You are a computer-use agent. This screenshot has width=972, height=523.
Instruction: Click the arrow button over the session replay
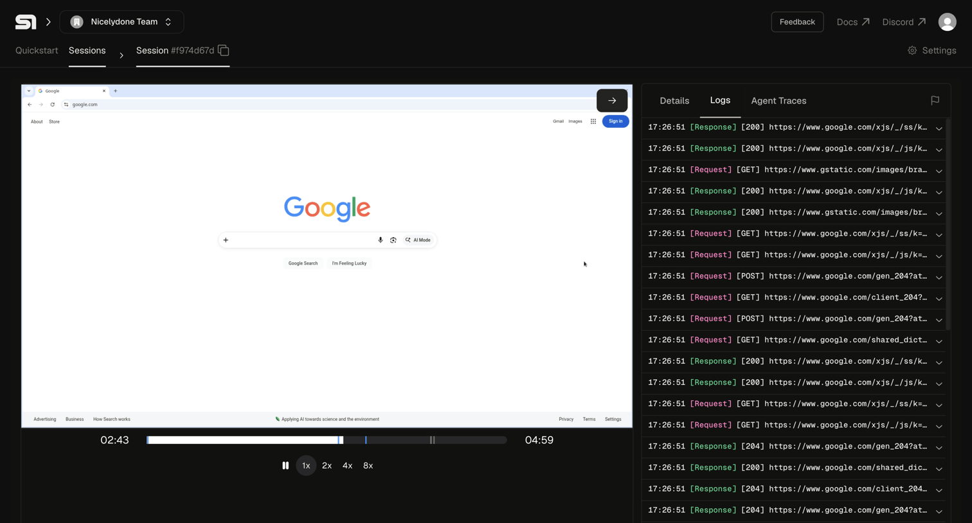(612, 100)
